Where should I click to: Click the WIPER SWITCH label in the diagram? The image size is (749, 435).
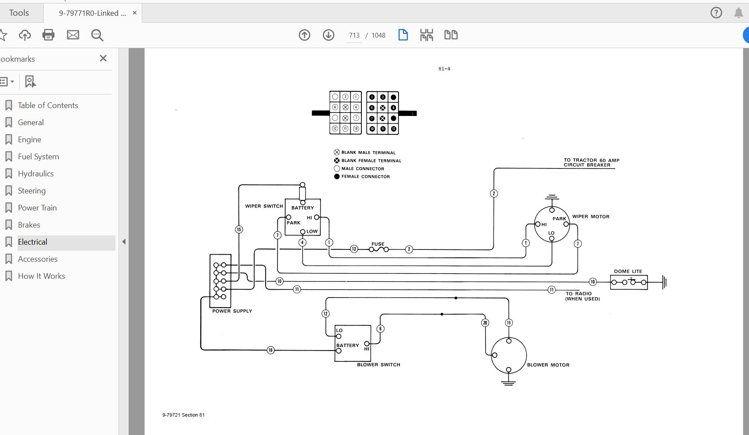[264, 206]
